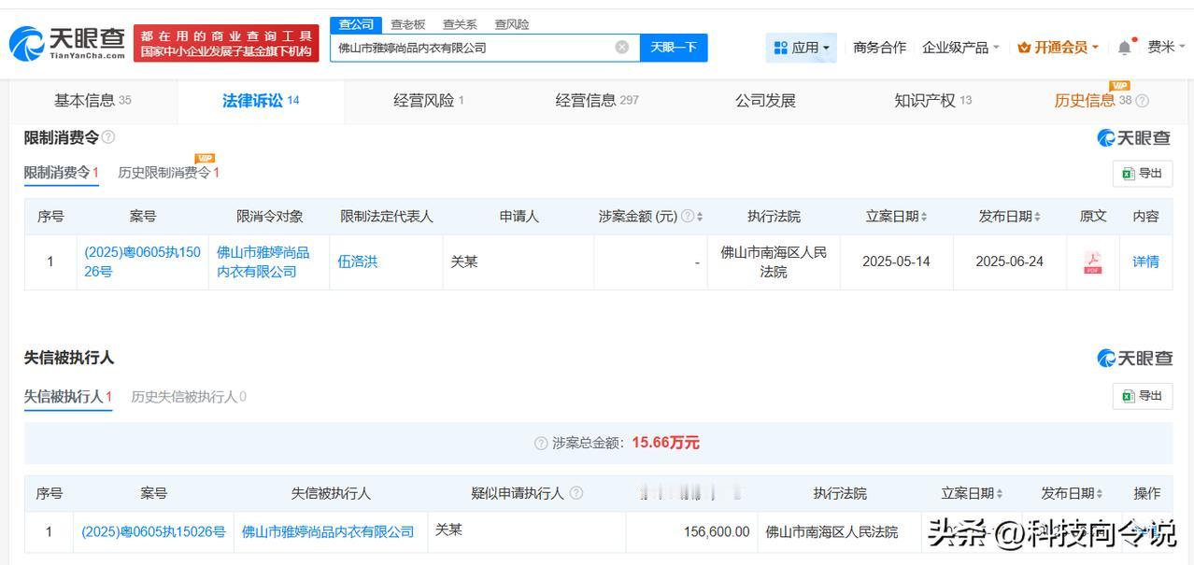The image size is (1194, 565).
Task: Click help icon beside 涉案总金额
Action: click(541, 444)
